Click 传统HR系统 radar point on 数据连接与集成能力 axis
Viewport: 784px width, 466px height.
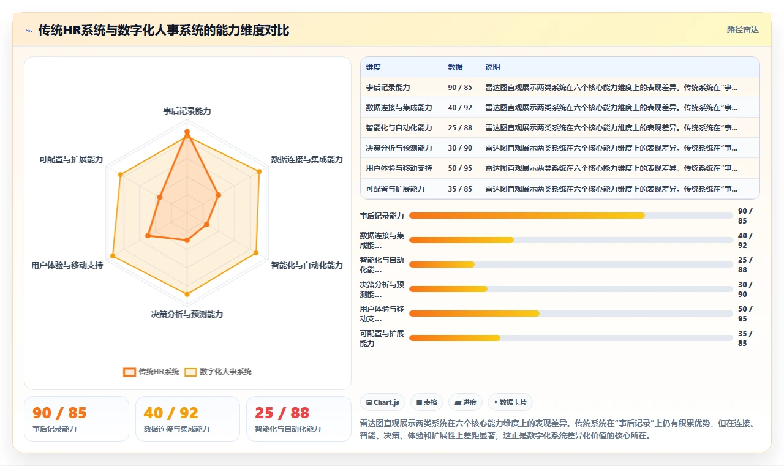tap(219, 195)
